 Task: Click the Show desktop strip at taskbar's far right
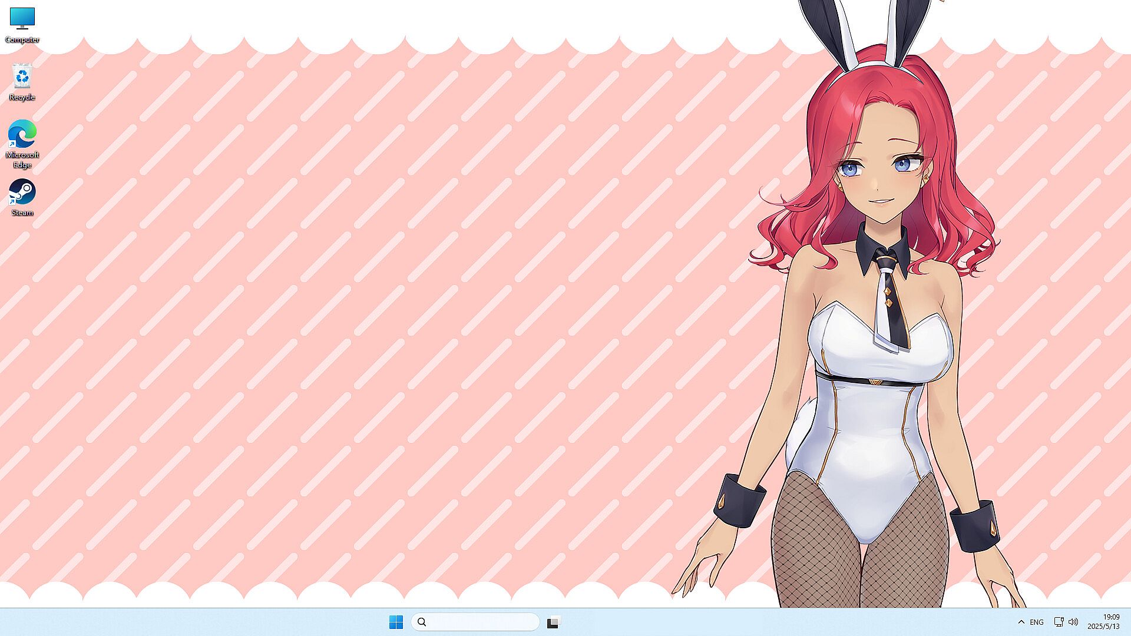[1129, 622]
